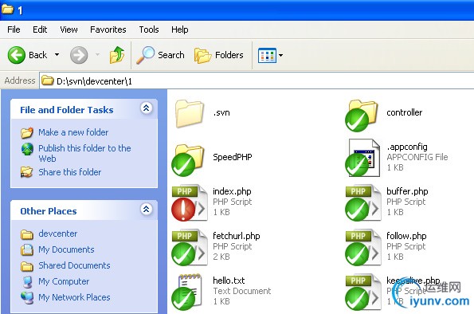Open devcenter in Other Places
Viewport: 474px width, 314px height.
(57, 234)
